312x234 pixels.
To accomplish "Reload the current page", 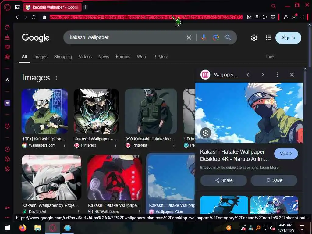I will pos(34,17).
